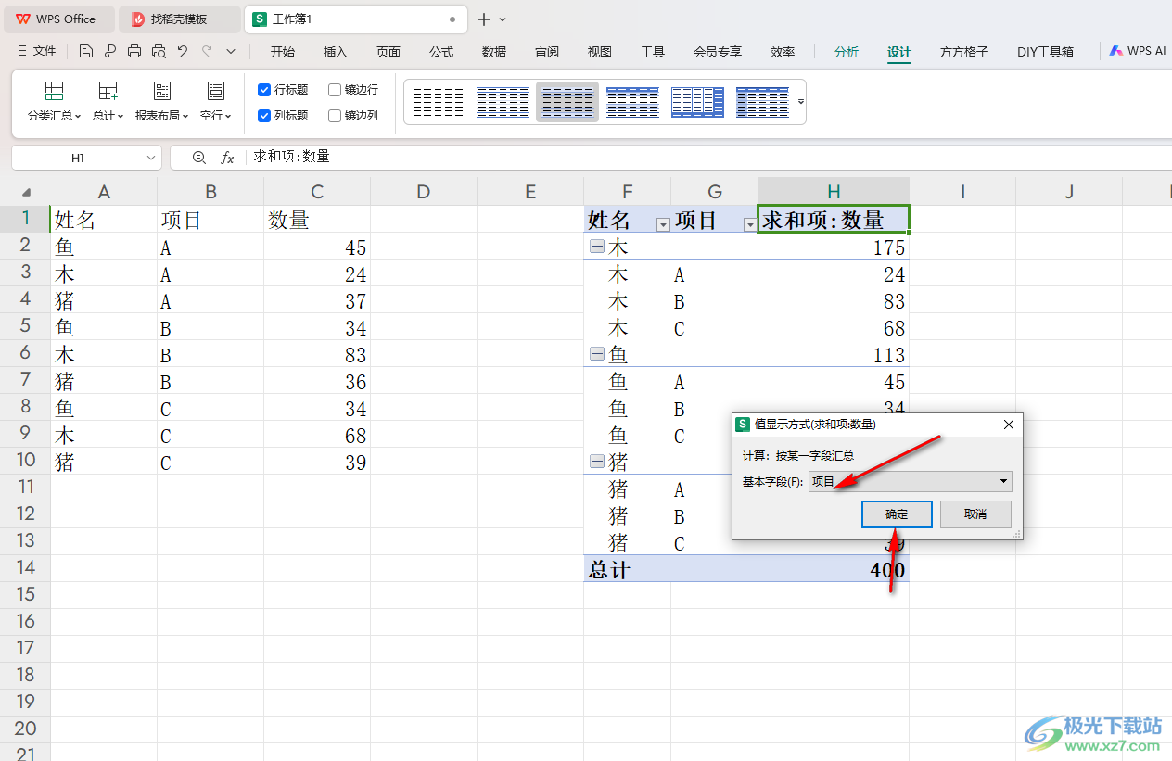
Task: Click the WPS AI button
Action: point(1138,51)
